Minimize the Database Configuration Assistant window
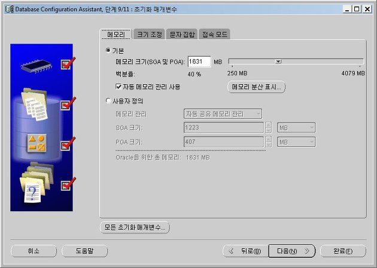 347,9
